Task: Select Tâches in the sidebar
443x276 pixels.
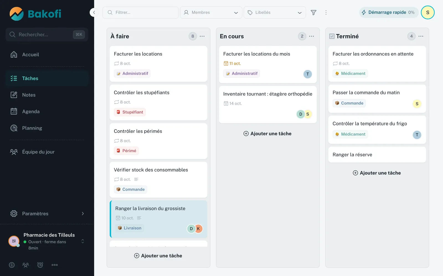Action: pyautogui.click(x=47, y=78)
